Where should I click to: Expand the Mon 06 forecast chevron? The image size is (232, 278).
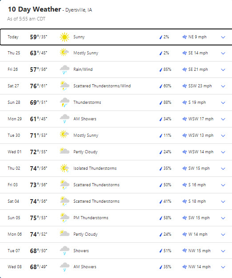coord(223,234)
